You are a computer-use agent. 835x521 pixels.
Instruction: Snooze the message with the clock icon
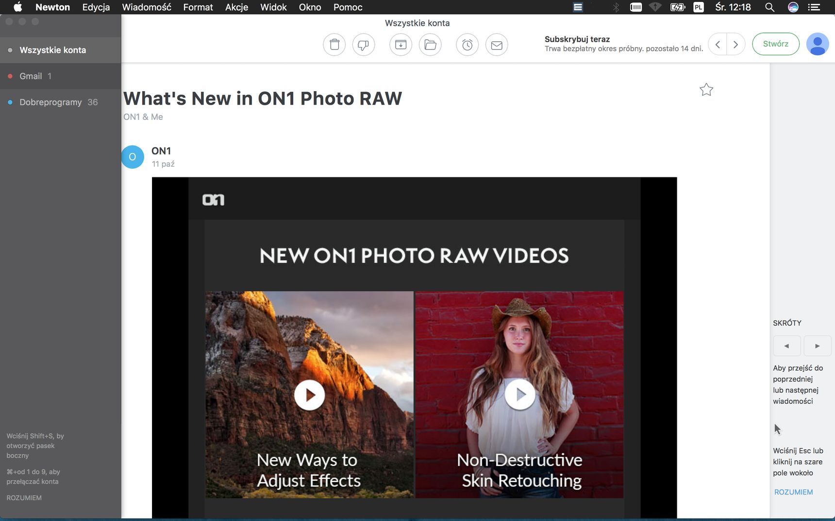click(x=467, y=45)
